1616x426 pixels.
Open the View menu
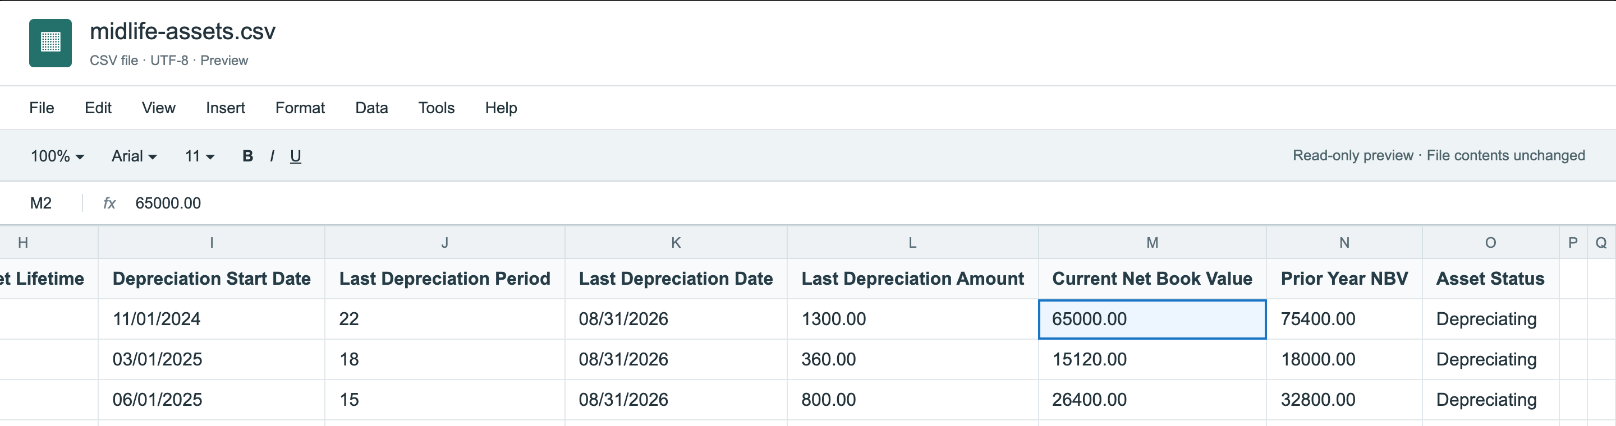[x=159, y=108]
